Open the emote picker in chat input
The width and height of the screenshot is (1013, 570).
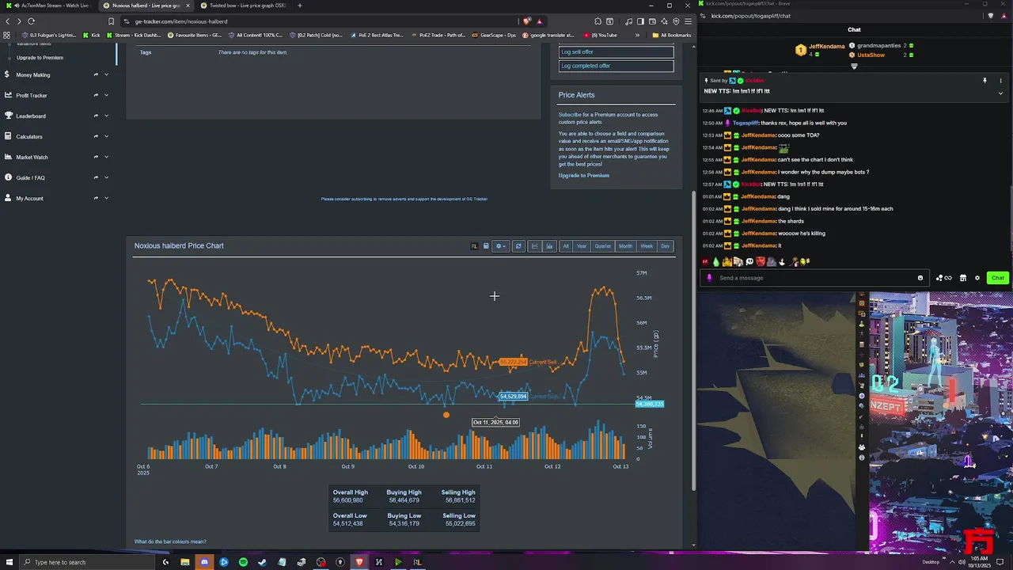pos(920,278)
